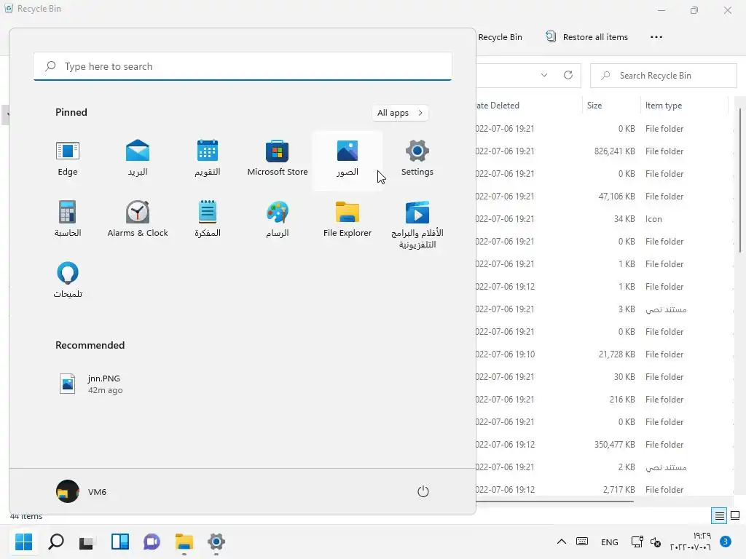Select the 34 KB Icon row
This screenshot has width=746, height=559.
pyautogui.click(x=604, y=219)
